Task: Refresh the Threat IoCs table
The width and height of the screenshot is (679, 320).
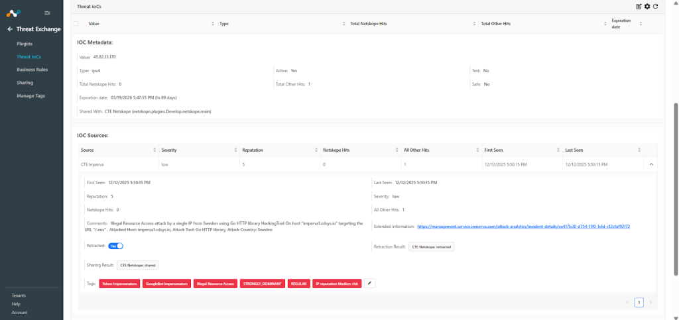Action: [656, 7]
